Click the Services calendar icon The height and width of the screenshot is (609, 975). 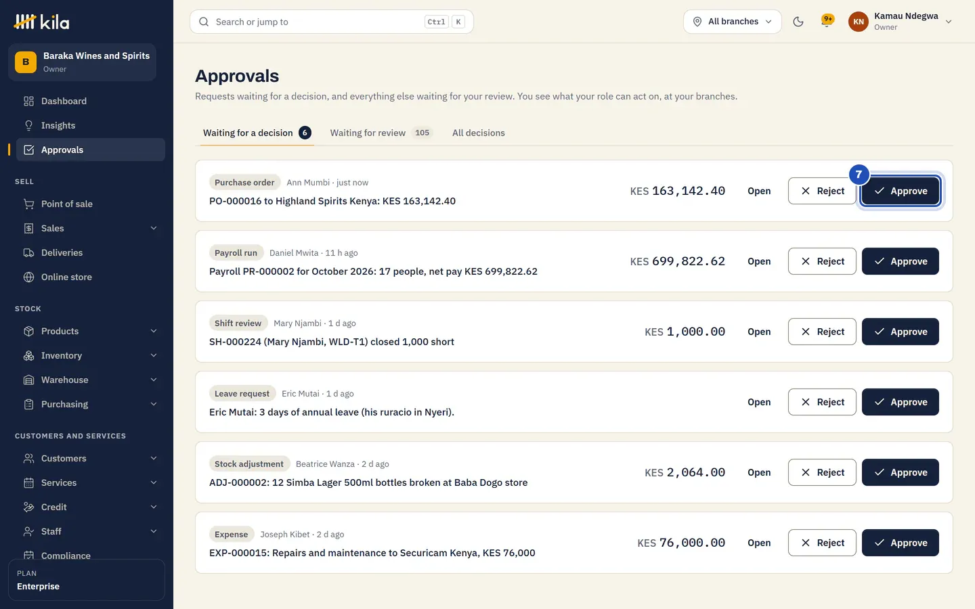coord(28,482)
